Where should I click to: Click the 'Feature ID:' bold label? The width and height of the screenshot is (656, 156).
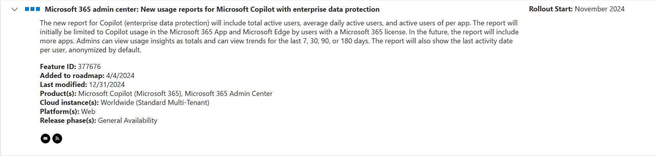coord(58,67)
